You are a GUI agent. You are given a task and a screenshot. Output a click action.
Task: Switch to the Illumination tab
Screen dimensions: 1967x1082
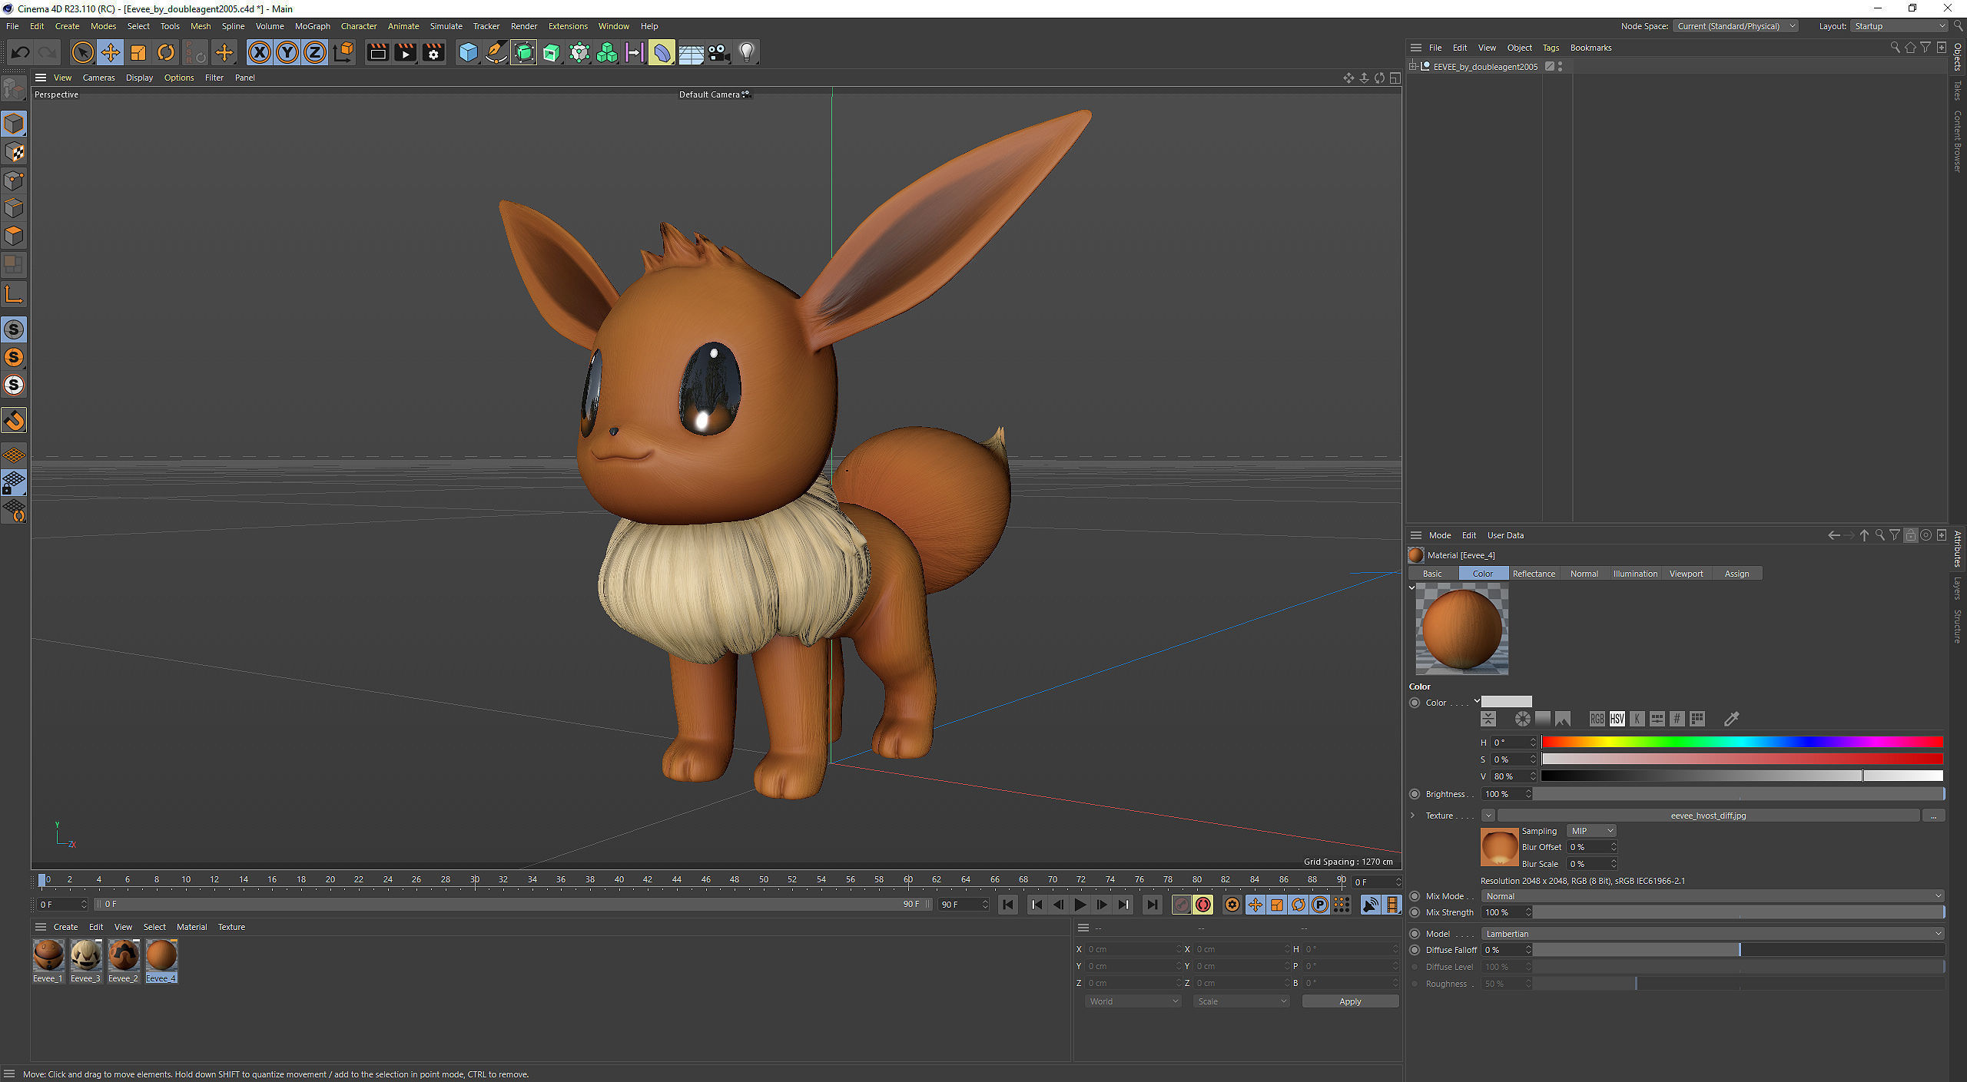[x=1635, y=574]
